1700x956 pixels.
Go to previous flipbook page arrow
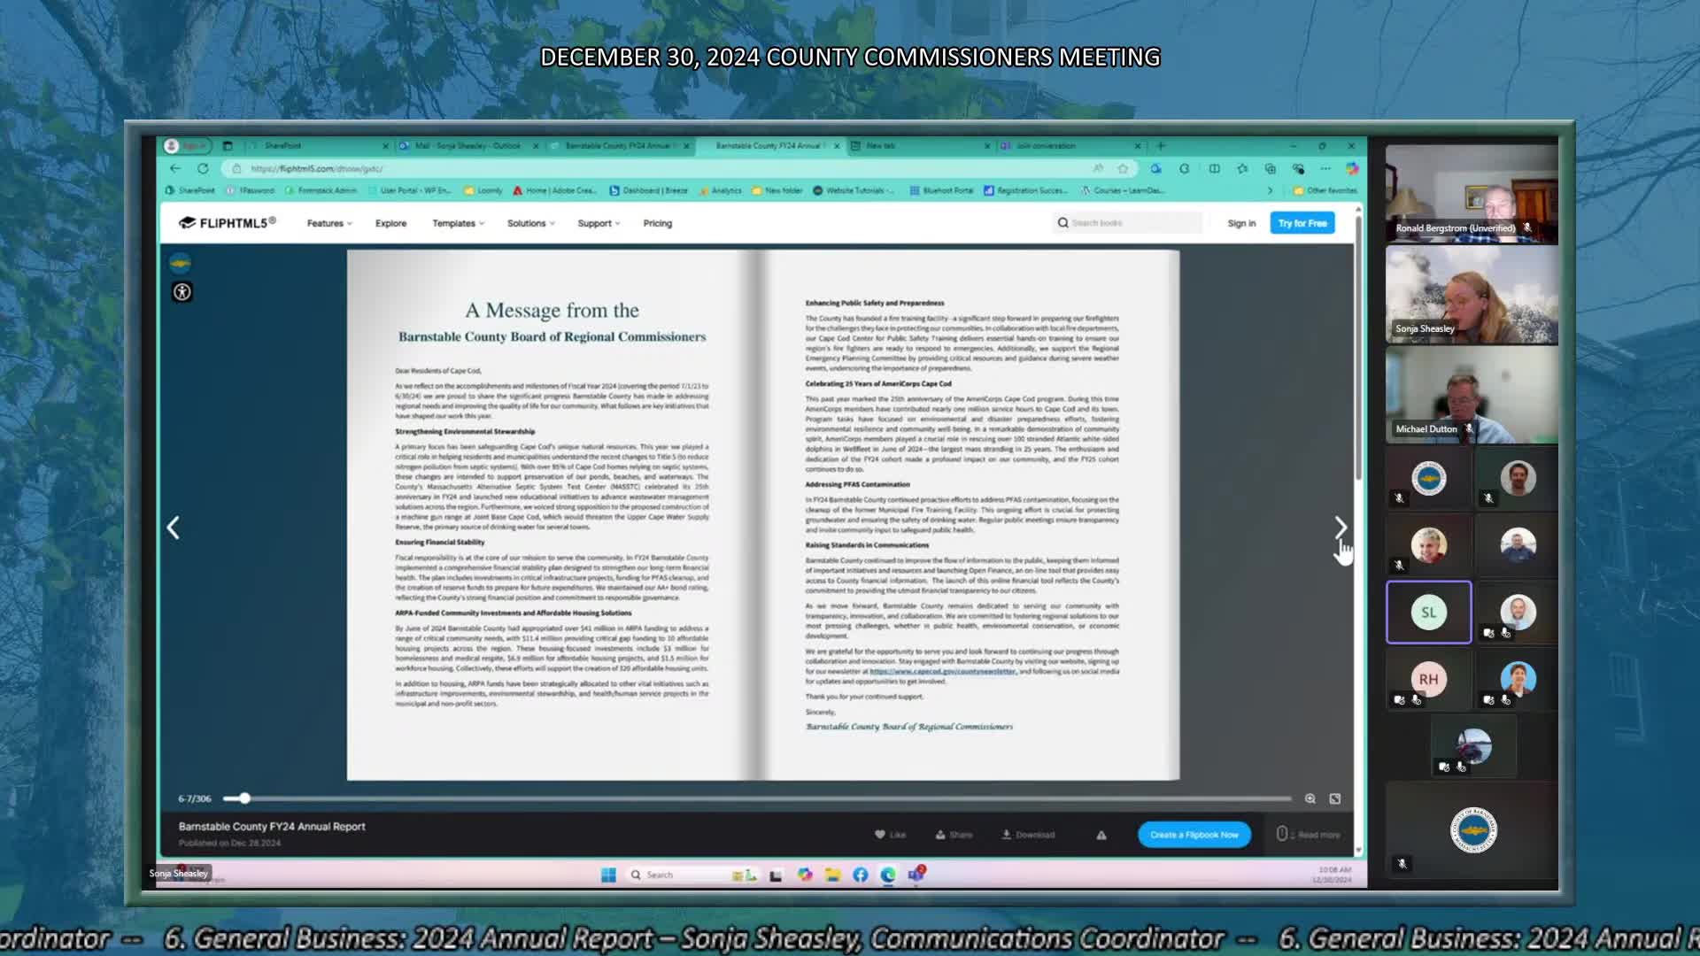174,528
